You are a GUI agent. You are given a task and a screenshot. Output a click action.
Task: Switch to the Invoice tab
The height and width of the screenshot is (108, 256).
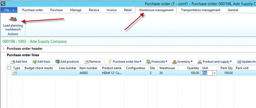pos(112,10)
